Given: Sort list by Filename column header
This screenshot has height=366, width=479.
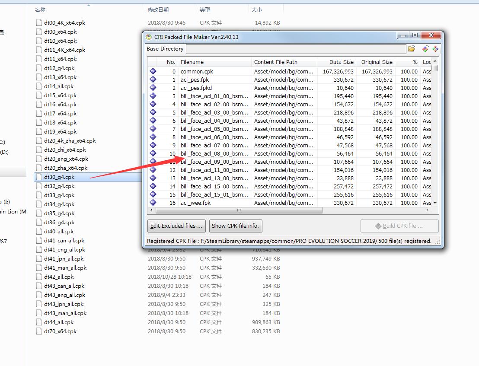Looking at the screenshot, I should click(214, 62).
